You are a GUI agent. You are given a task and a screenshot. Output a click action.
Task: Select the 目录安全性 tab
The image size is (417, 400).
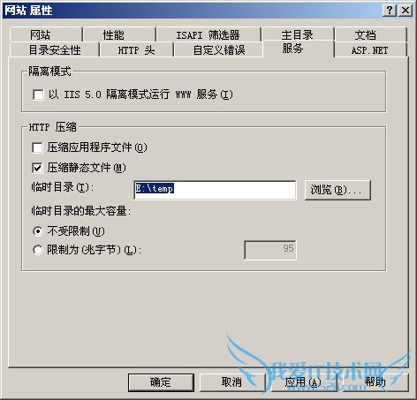click(x=55, y=49)
